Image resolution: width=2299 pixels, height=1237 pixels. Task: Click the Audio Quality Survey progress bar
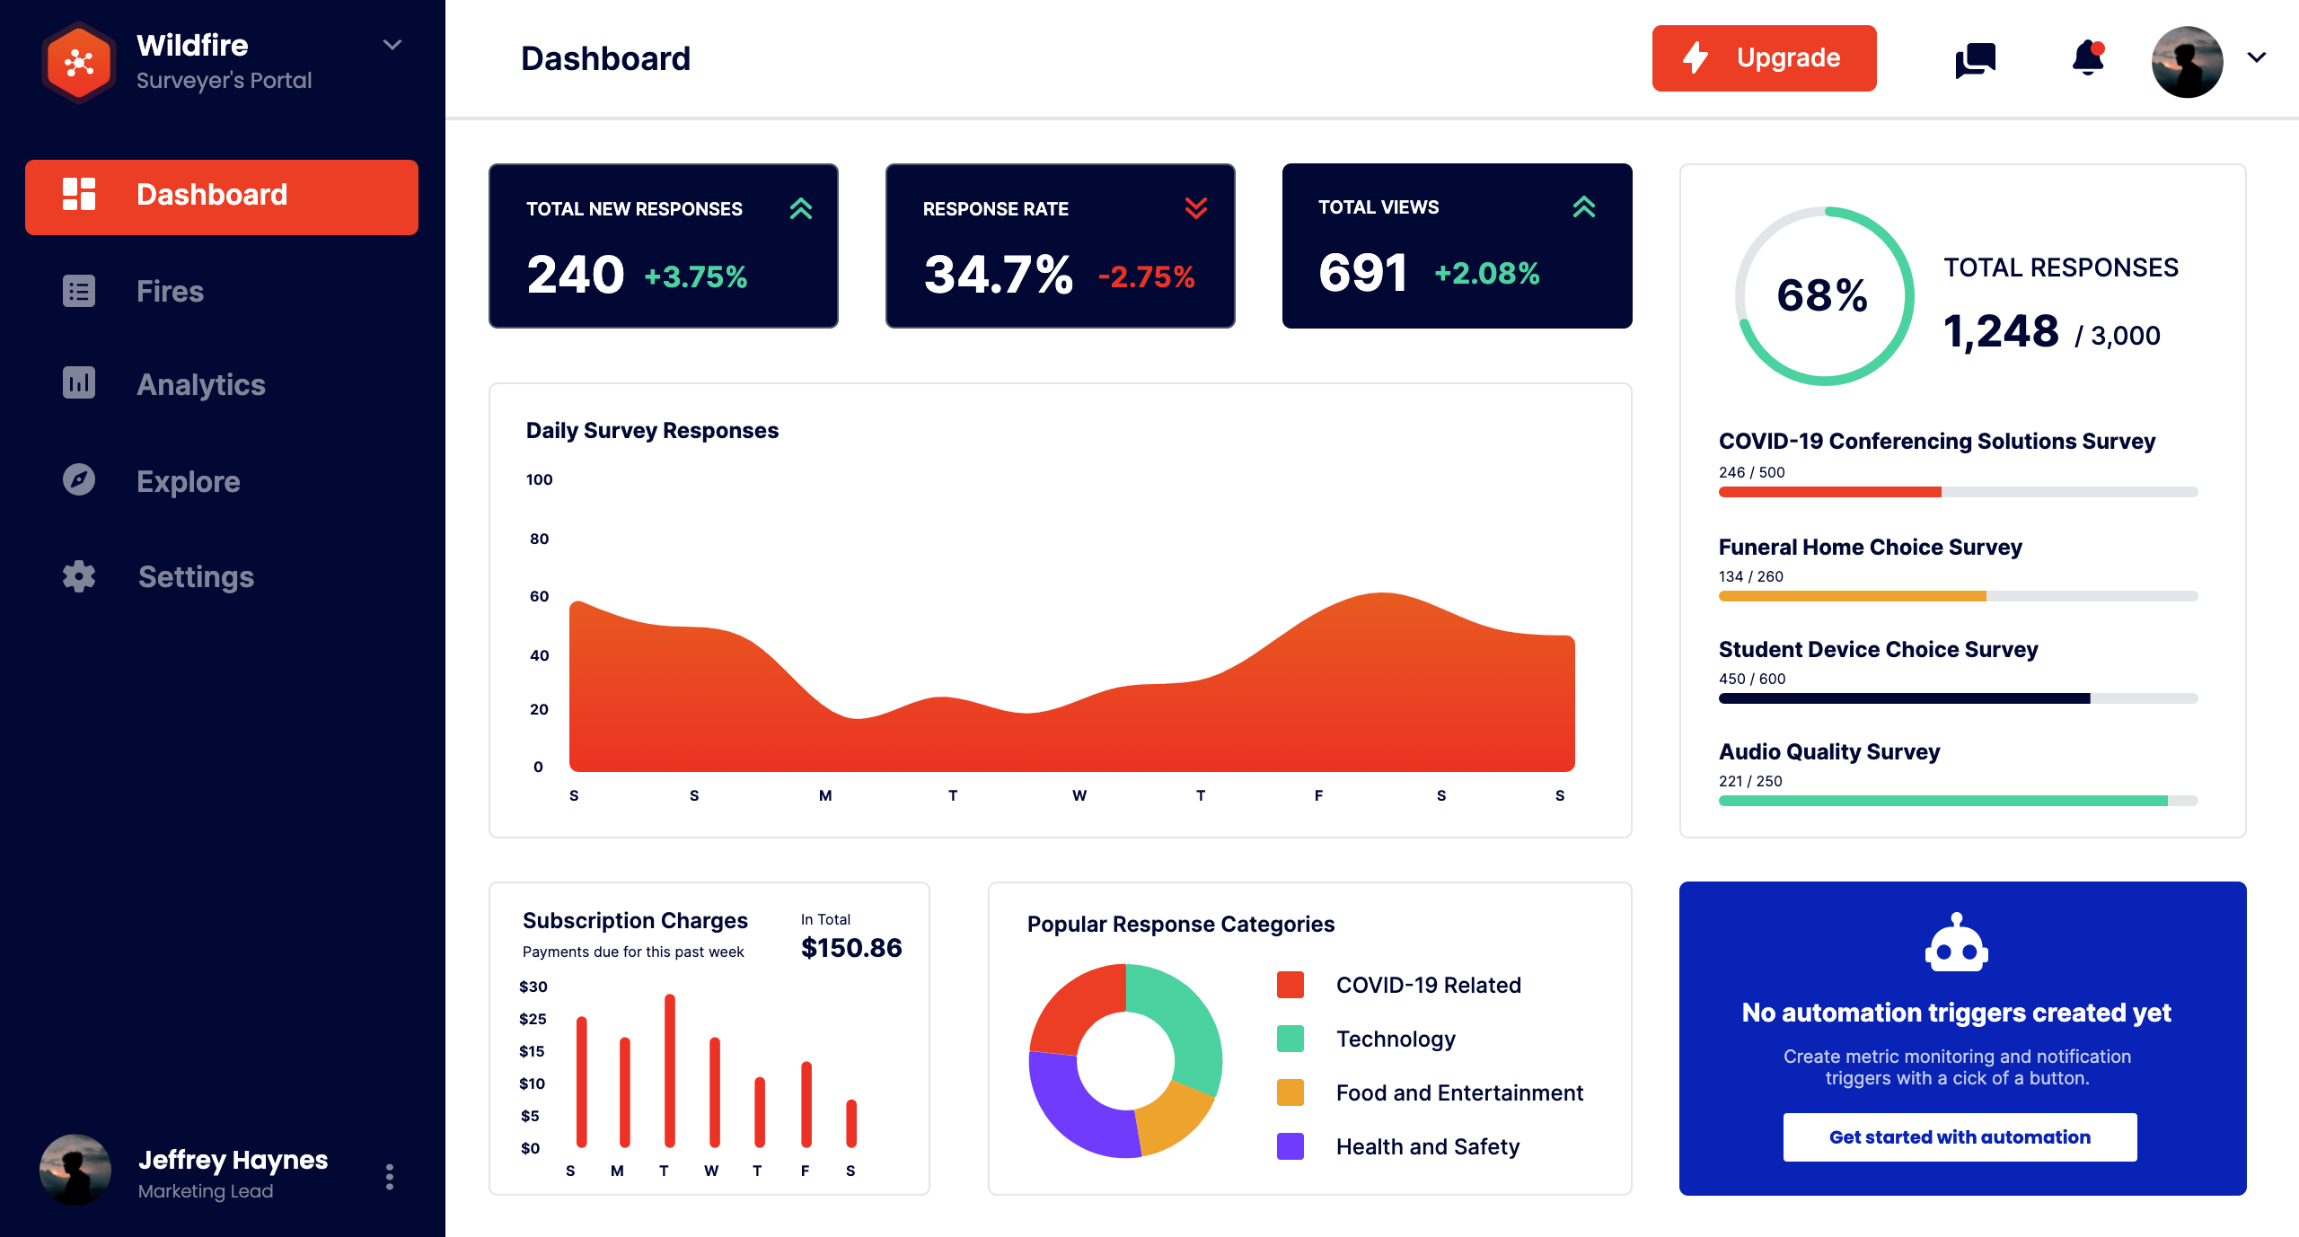point(1958,800)
